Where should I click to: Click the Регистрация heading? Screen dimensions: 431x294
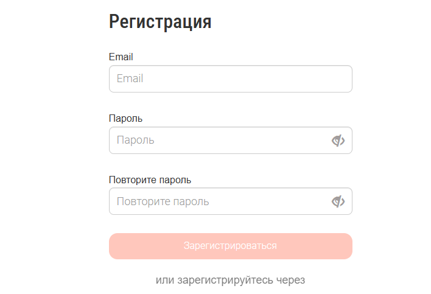point(160,22)
